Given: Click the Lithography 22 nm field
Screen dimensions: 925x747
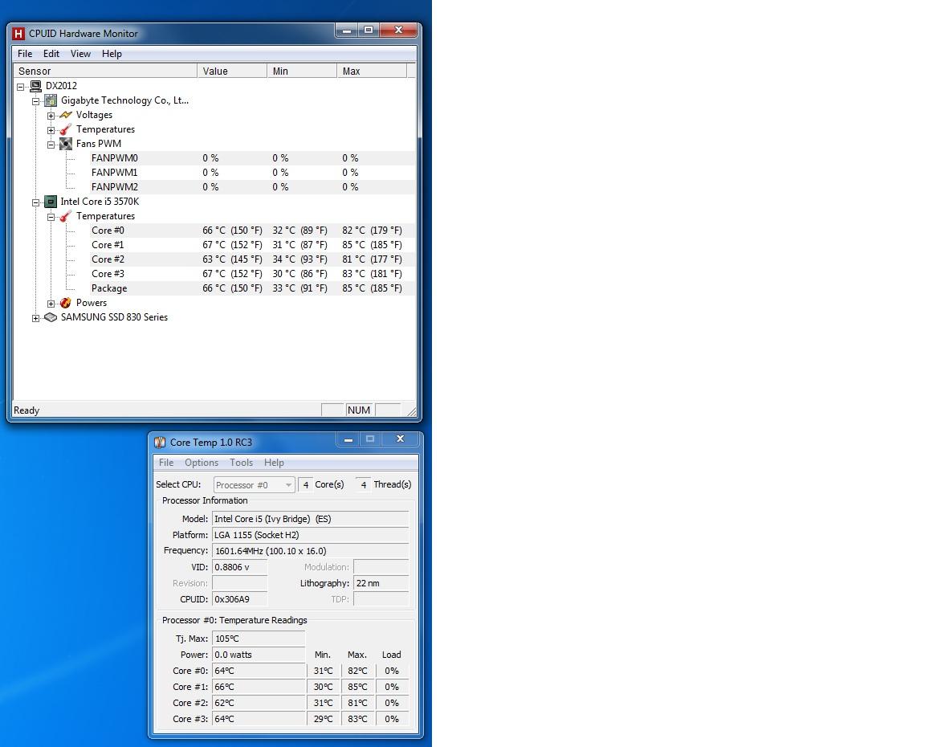Looking at the screenshot, I should point(381,583).
